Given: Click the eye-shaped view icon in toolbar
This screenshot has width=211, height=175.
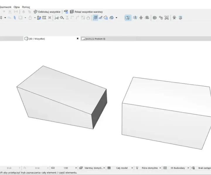Looking at the screenshot, I should pos(181,18).
